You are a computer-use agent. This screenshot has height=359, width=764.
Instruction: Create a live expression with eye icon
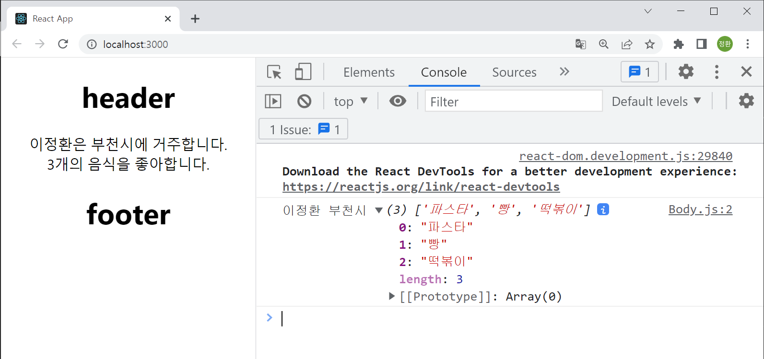point(398,101)
